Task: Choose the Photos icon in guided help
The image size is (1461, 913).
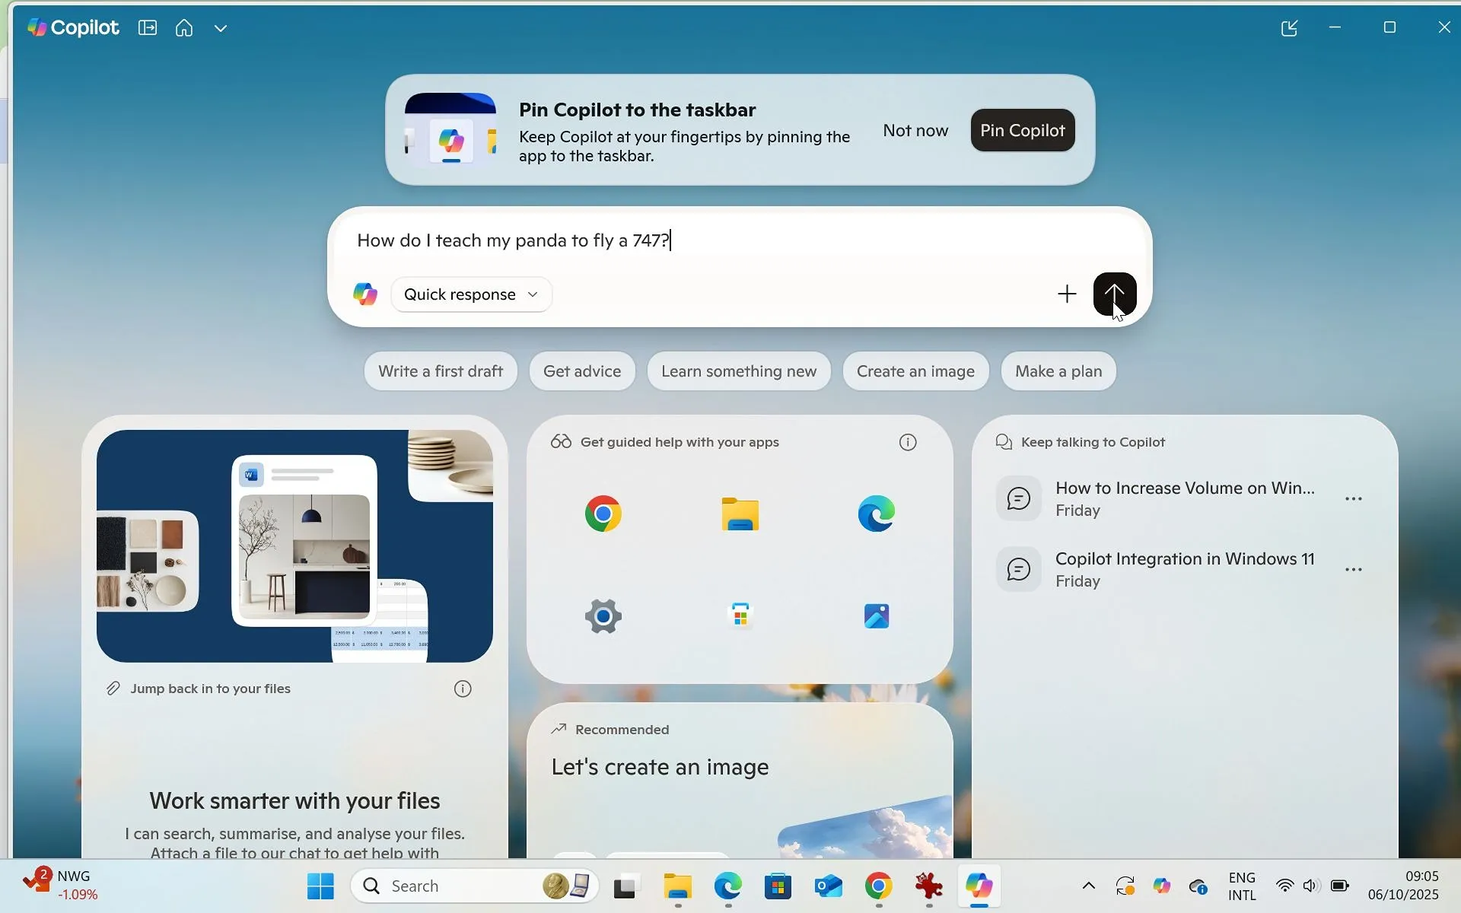Action: 877,616
